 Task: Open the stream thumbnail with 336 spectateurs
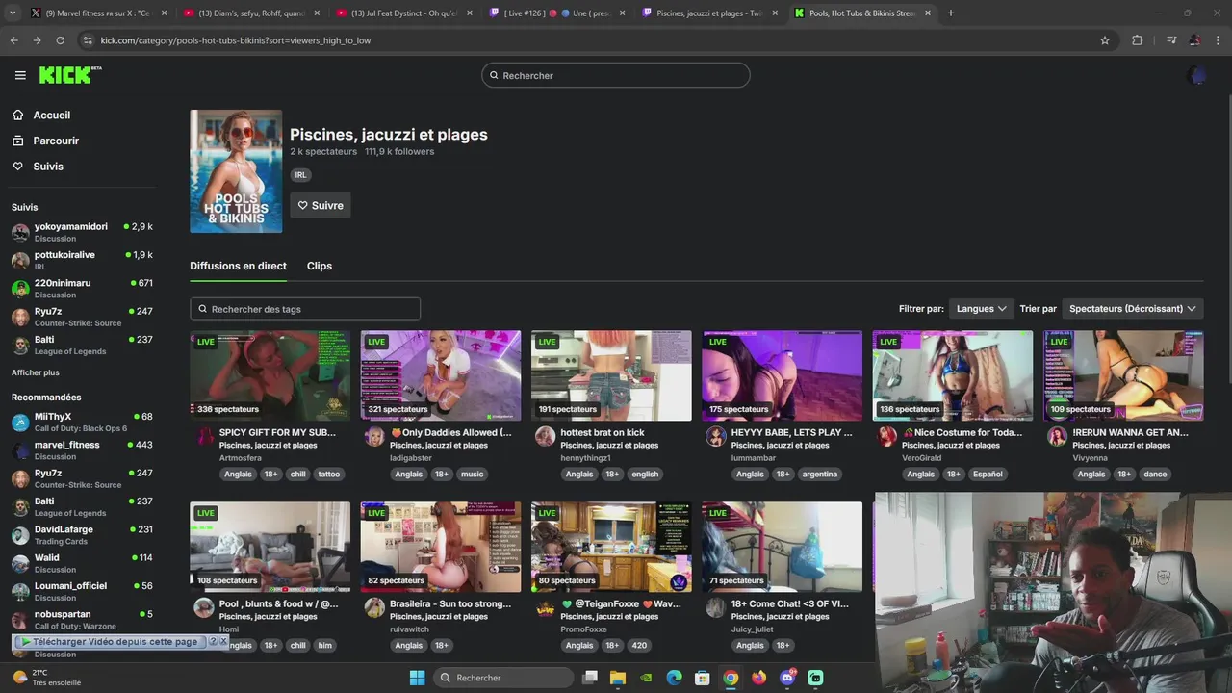[x=269, y=375]
